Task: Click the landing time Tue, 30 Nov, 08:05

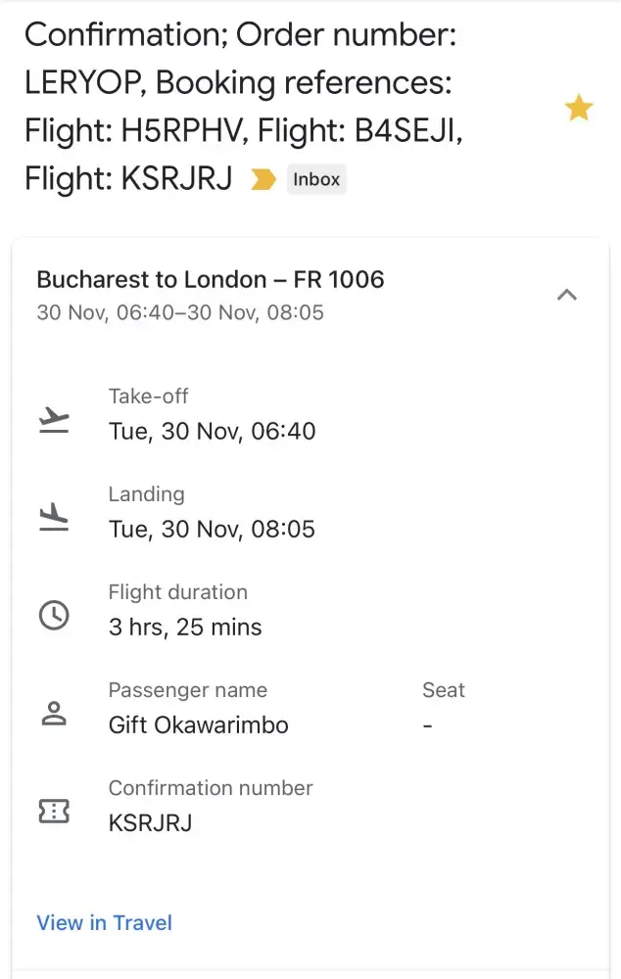Action: tap(212, 529)
